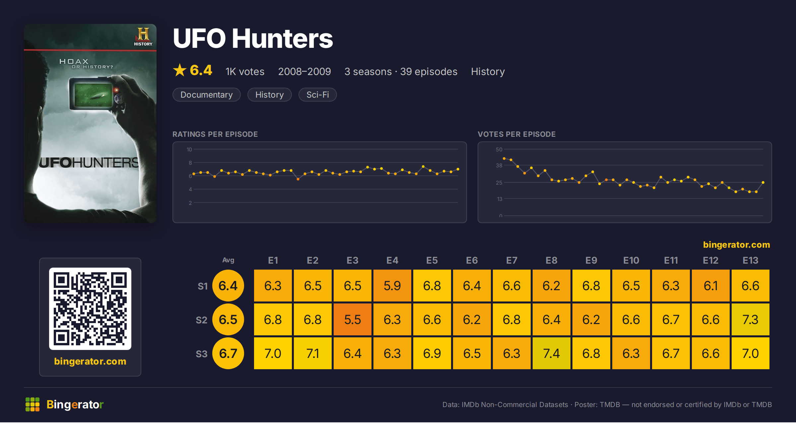796x423 pixels.
Task: Select the Sci-Fi genre tag
Action: click(318, 95)
